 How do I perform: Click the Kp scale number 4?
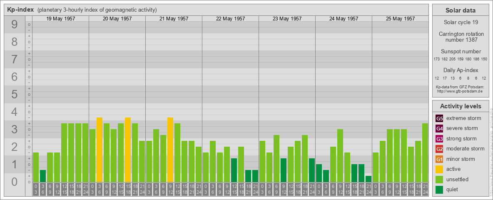tap(15, 112)
